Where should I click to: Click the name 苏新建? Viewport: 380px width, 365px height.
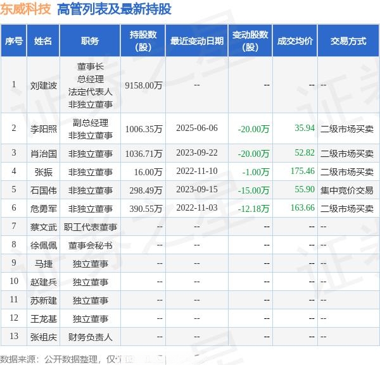click(44, 300)
